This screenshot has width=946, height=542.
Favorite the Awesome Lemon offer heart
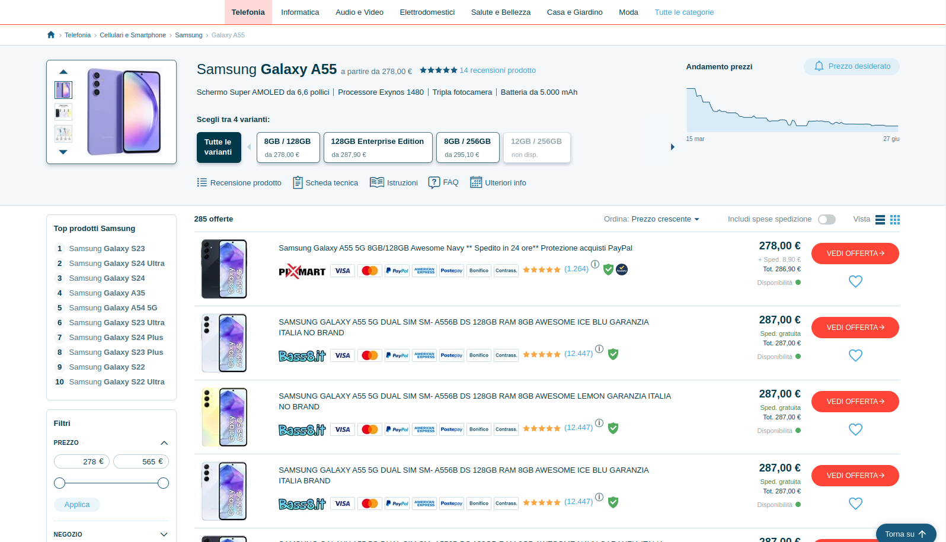pos(855,430)
